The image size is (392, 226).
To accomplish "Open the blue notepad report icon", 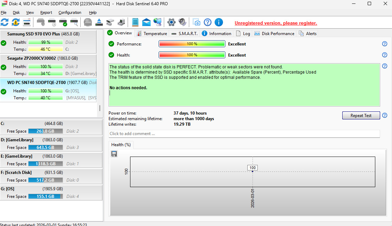I will (135, 22).
